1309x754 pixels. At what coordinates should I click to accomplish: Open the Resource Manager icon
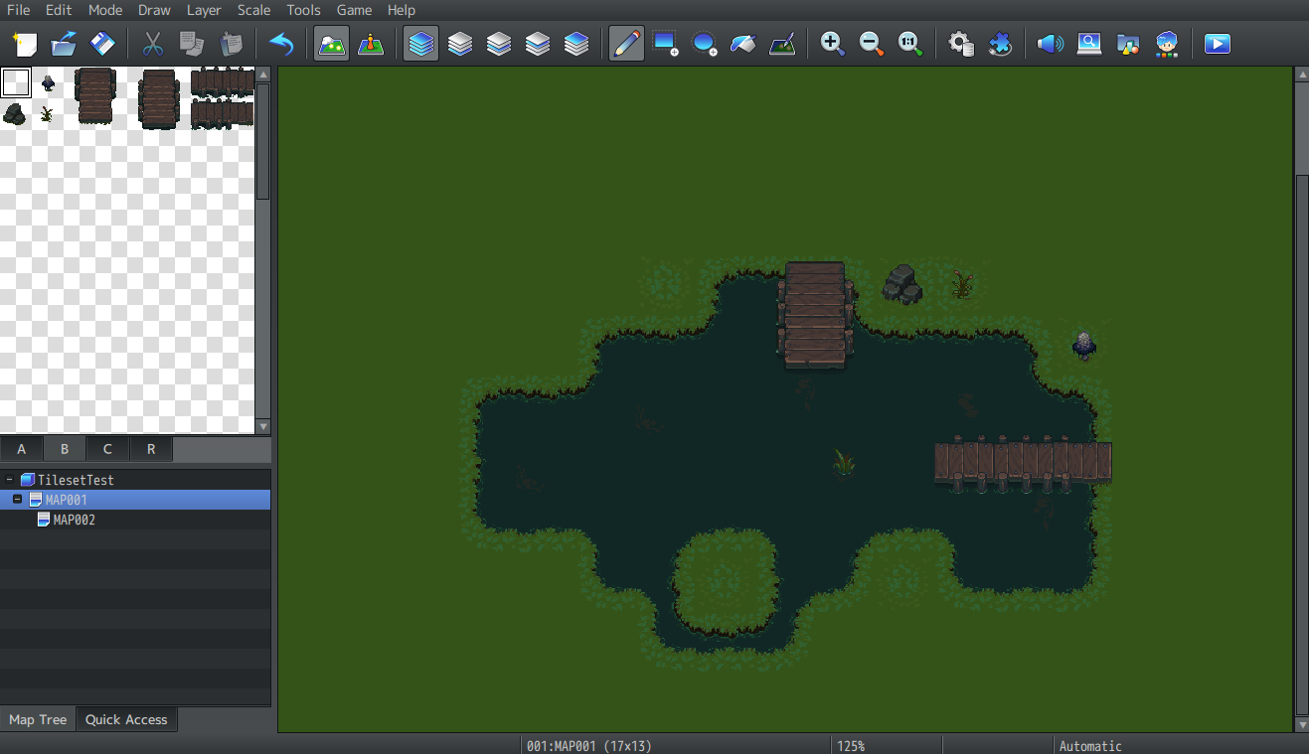pyautogui.click(x=1128, y=44)
